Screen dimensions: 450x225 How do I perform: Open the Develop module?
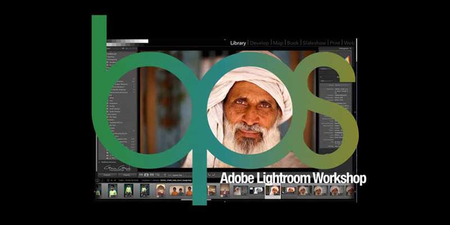(259, 43)
